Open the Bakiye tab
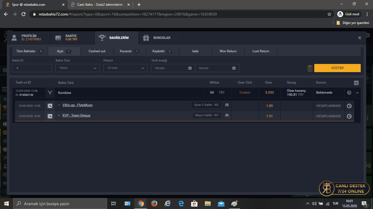Screen dimensions: 373x209 coord(73,38)
